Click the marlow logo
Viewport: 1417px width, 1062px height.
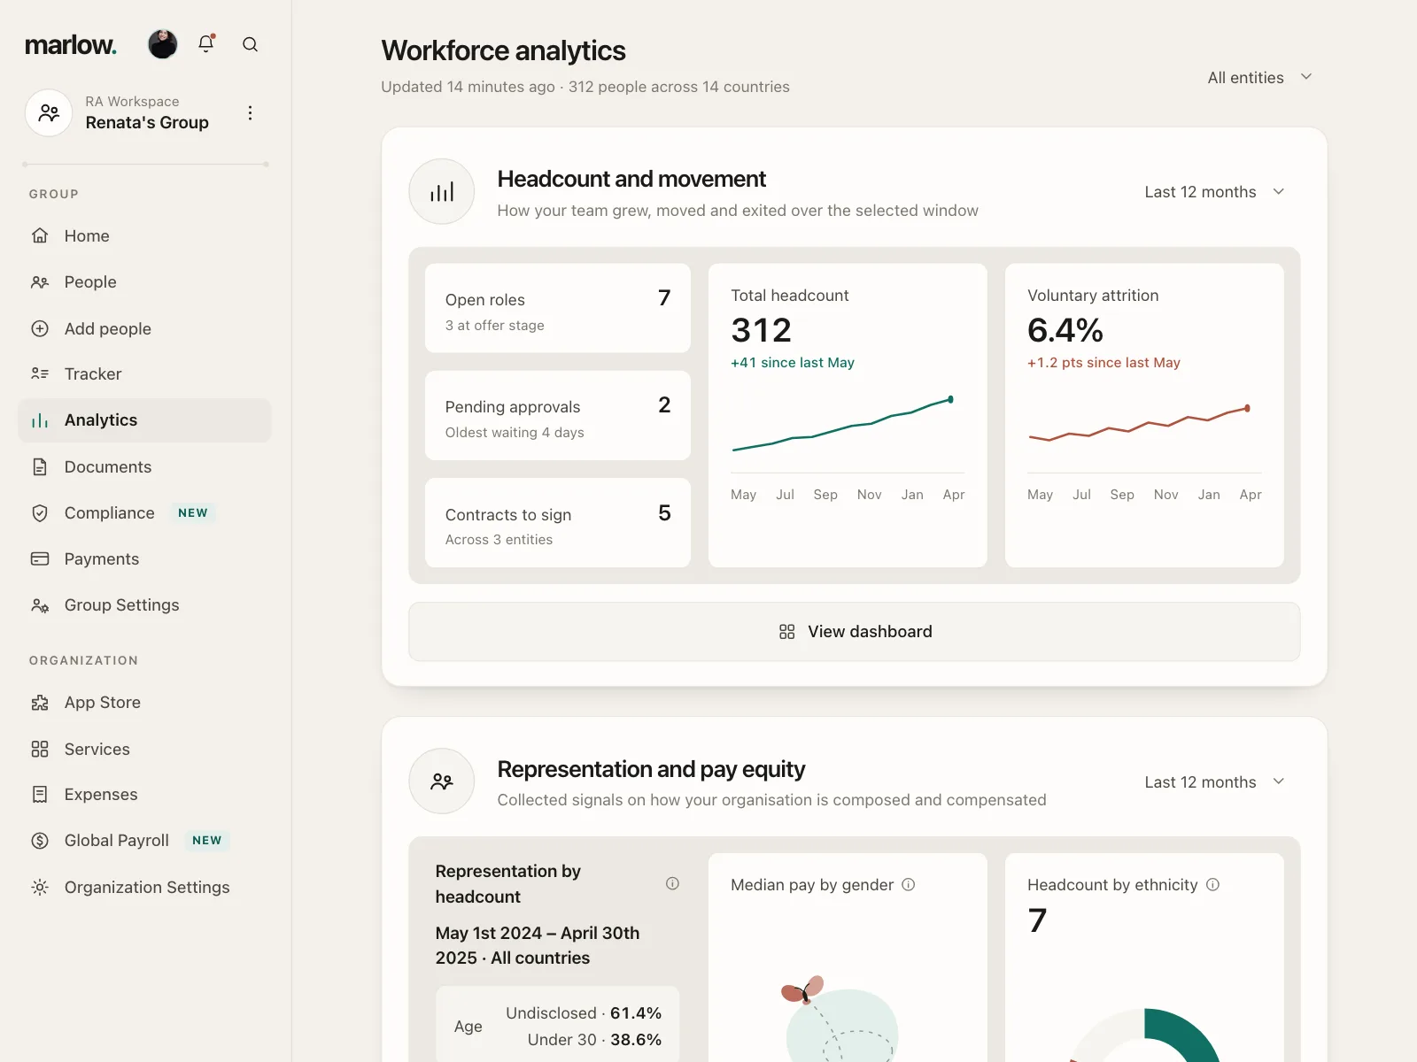[x=71, y=44]
